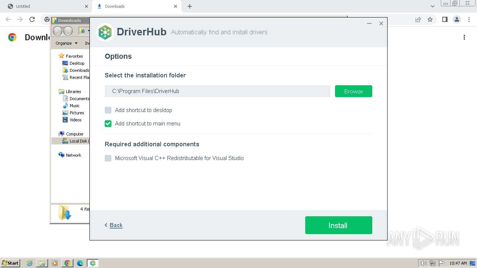Open File Explorer from taskbar

pos(42,263)
